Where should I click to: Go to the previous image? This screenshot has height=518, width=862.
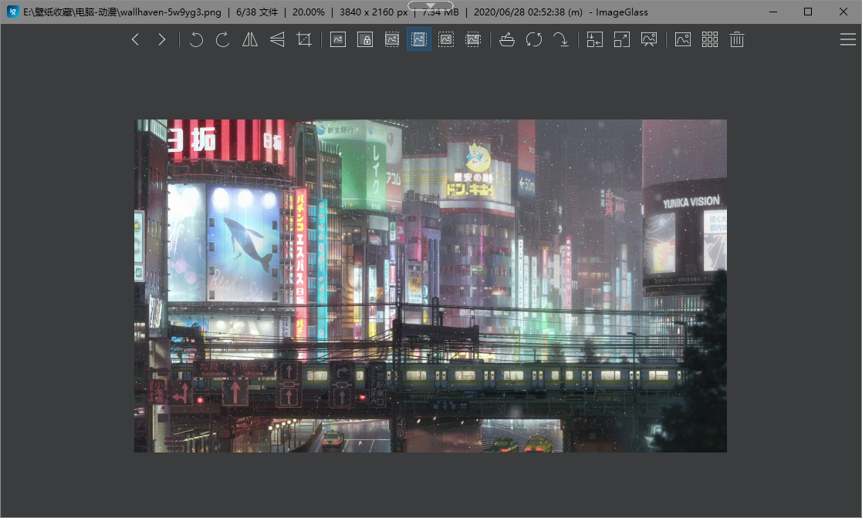(x=136, y=39)
